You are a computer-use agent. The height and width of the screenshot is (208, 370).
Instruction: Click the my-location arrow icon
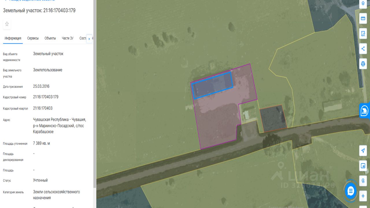coord(363,151)
